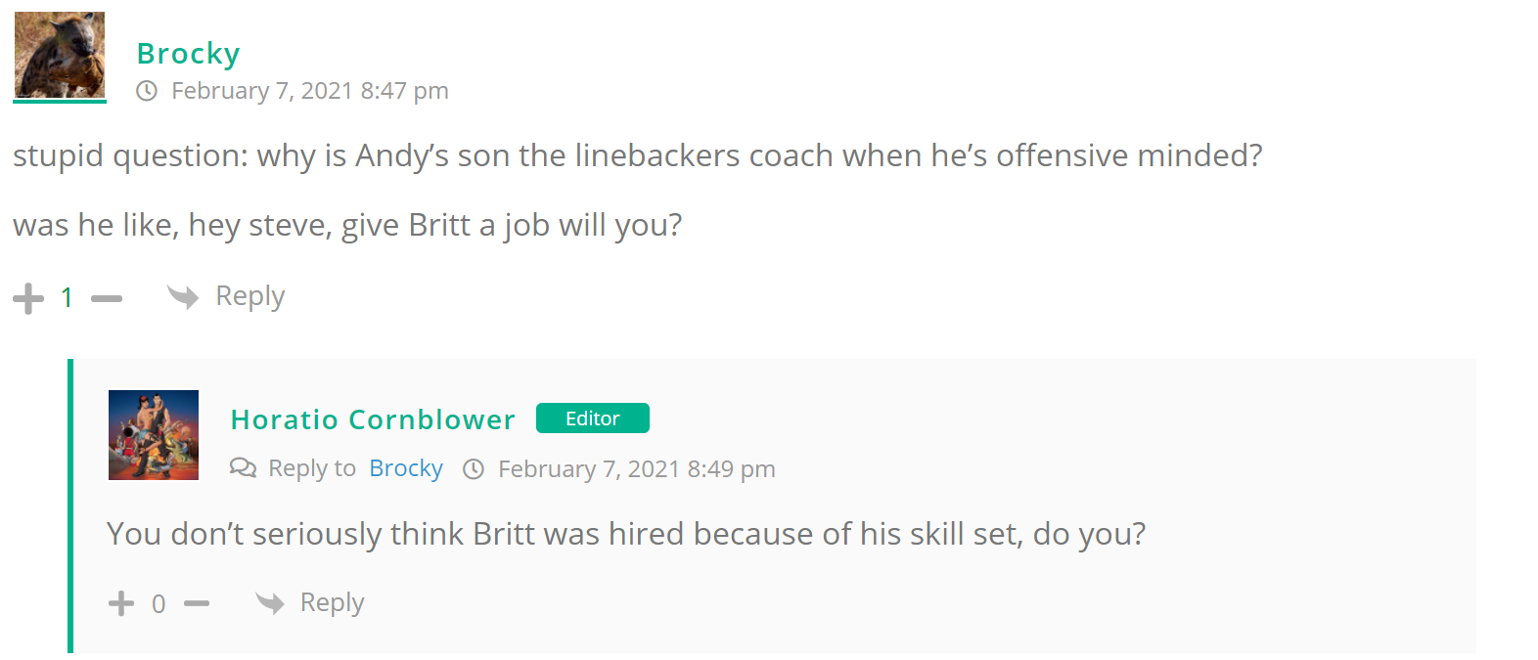1538x660 pixels.
Task: Click the February 7, 2021 8:47 pm timestamp
Action: pyautogui.click(x=310, y=91)
